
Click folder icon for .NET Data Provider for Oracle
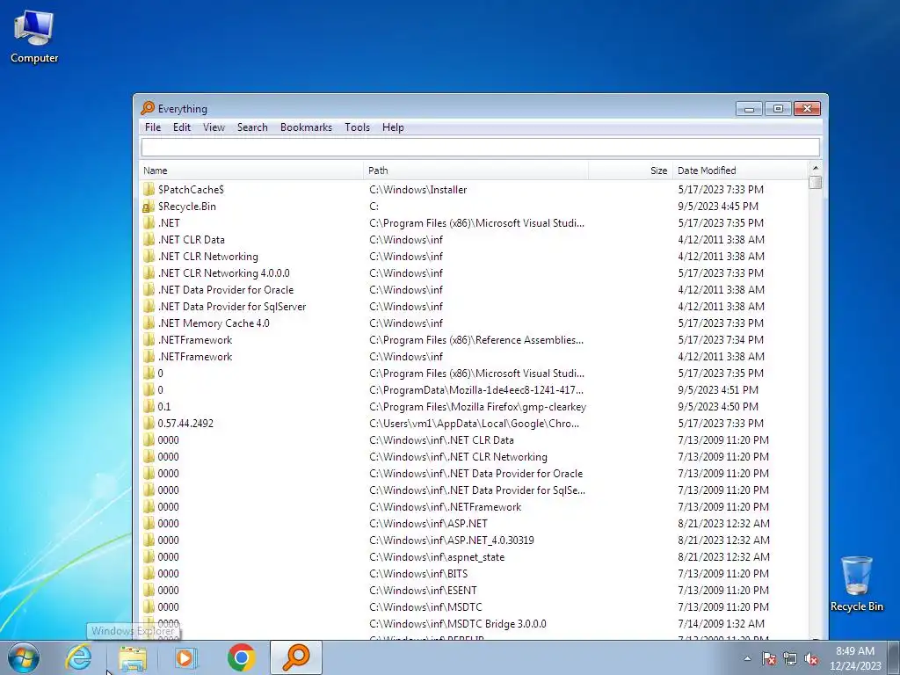149,290
